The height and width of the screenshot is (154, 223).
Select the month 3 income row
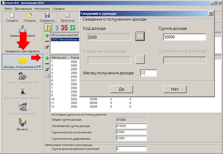click(x=65, y=69)
